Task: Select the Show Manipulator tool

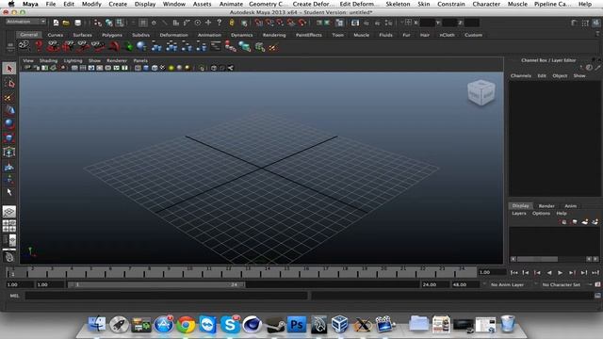Action: tap(9, 180)
